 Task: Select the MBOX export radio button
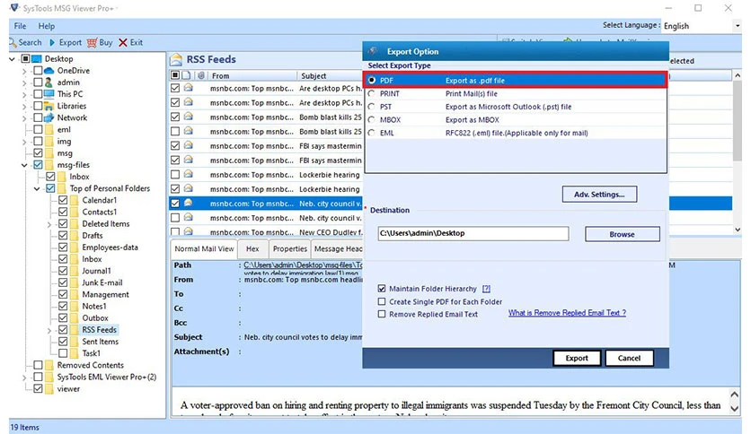coord(372,119)
